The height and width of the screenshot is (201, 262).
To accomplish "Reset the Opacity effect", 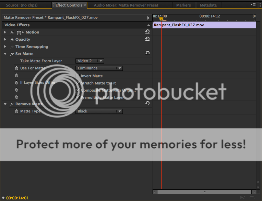I will click(147, 39).
